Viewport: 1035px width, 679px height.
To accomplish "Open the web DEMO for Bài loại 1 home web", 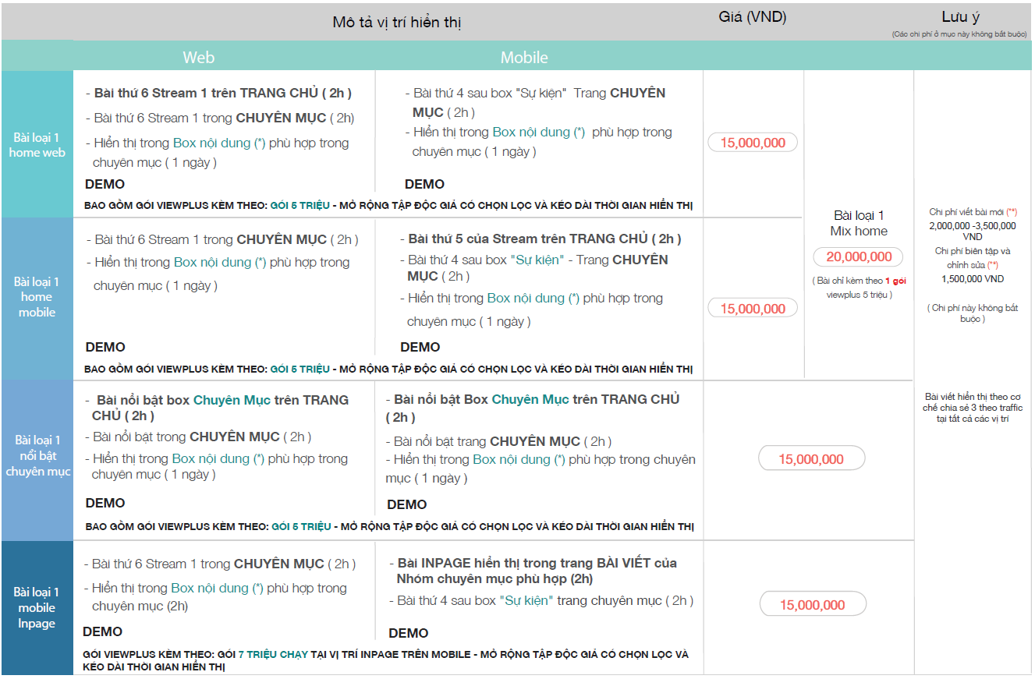I will (x=105, y=185).
